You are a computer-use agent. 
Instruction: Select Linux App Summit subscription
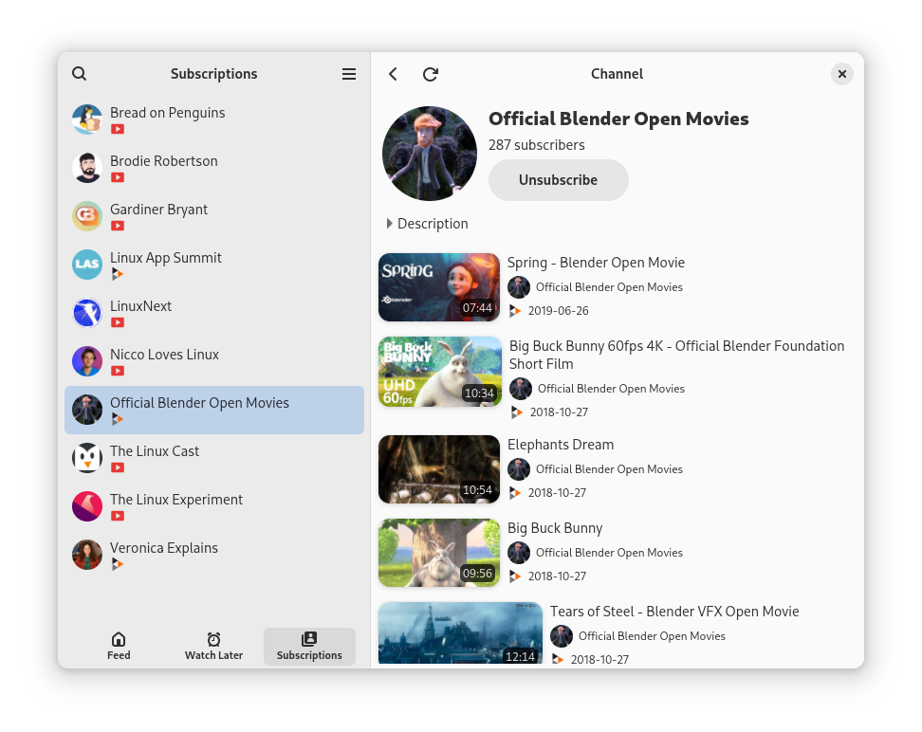click(214, 265)
